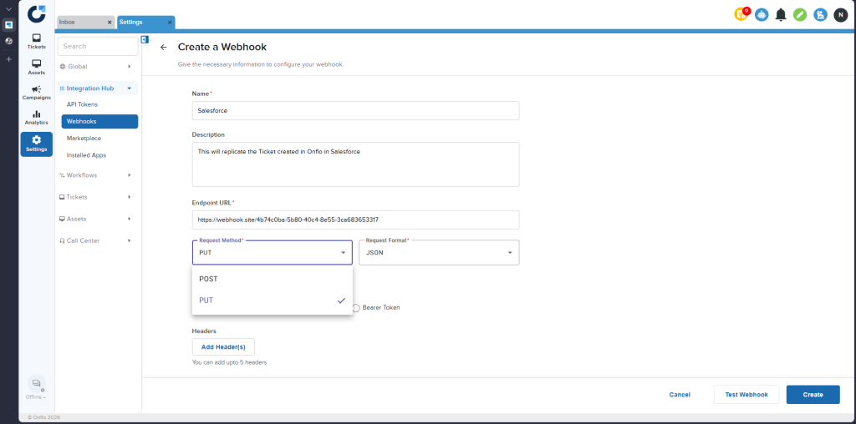Click 'You can add upto 5 headers' text

pyautogui.click(x=229, y=362)
